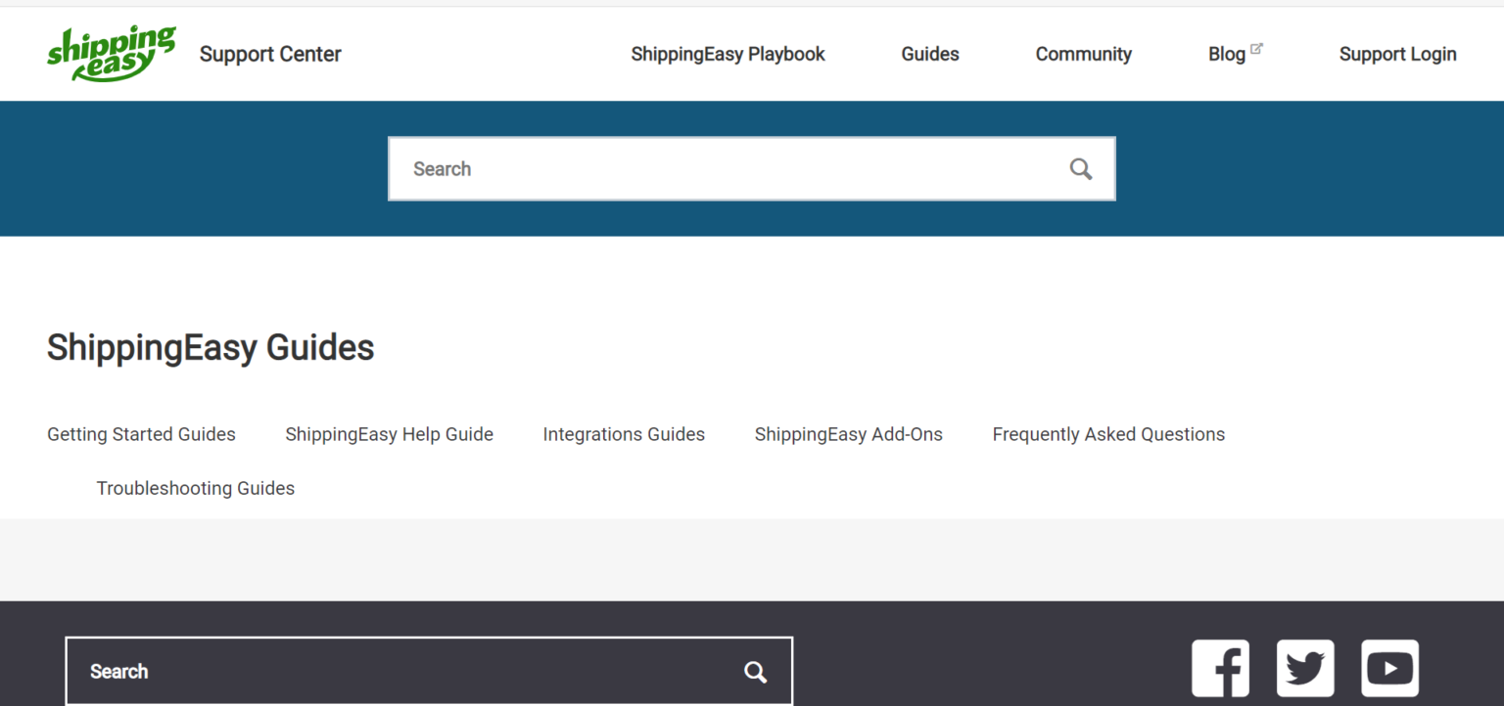Navigate to Support Login
This screenshot has height=706, width=1504.
click(1397, 54)
